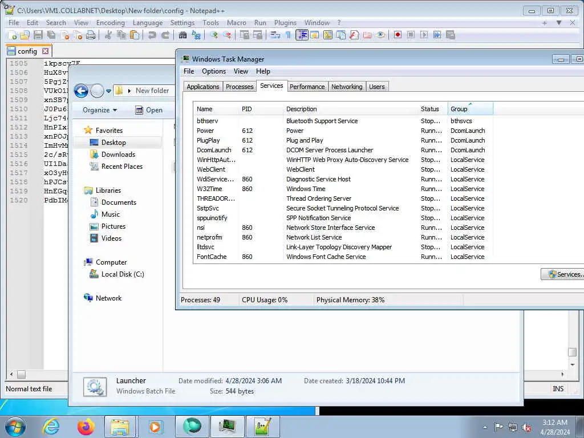Click the Open button in Explorer toolbar

click(x=149, y=110)
